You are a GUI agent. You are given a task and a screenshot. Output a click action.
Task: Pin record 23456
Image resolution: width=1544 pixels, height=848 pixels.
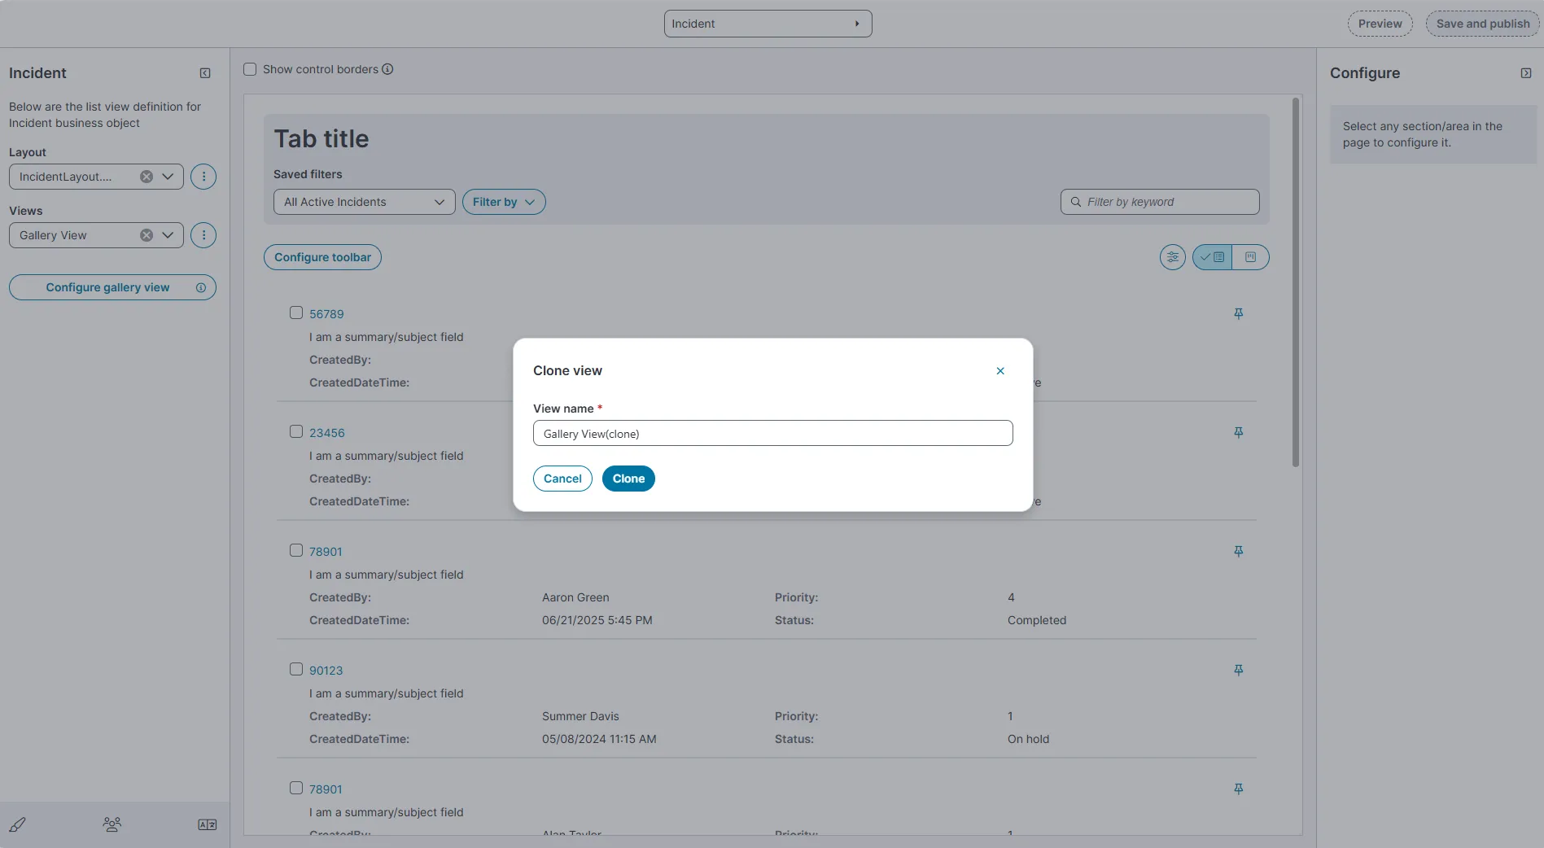pyautogui.click(x=1238, y=433)
